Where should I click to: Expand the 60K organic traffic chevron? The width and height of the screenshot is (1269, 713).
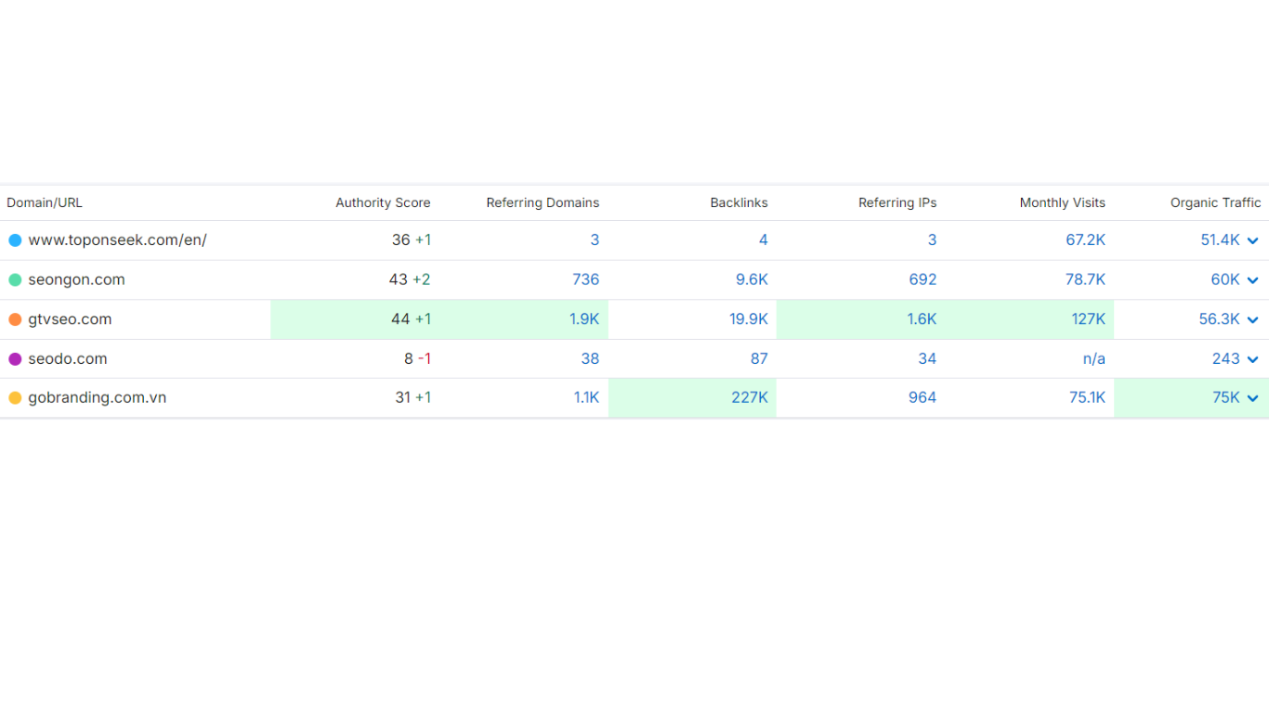point(1253,280)
